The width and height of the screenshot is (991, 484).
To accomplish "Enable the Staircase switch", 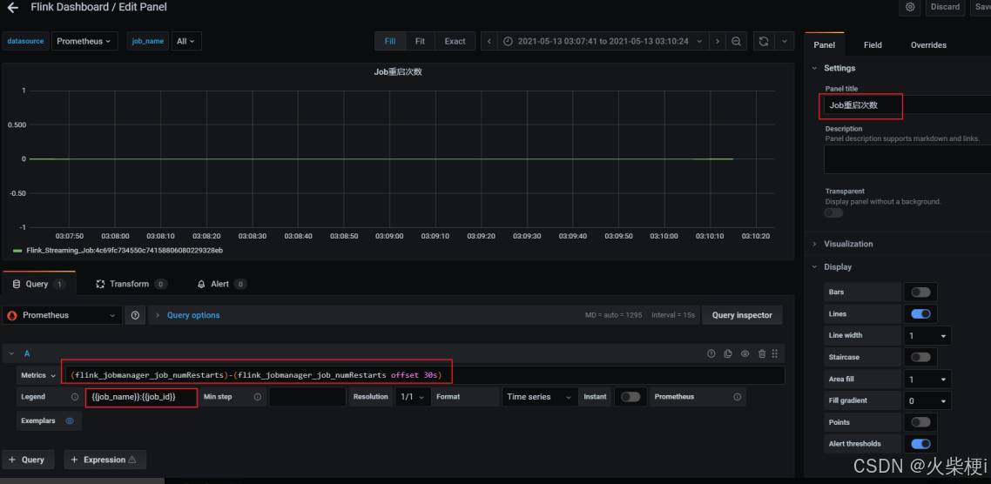I will [920, 357].
